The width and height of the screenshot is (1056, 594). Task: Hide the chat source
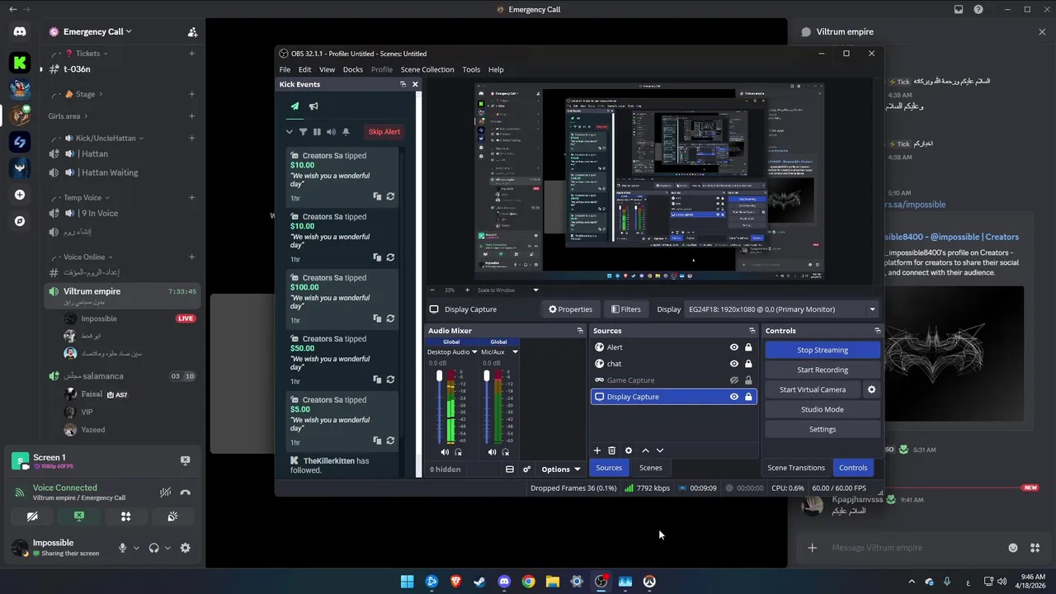click(734, 364)
